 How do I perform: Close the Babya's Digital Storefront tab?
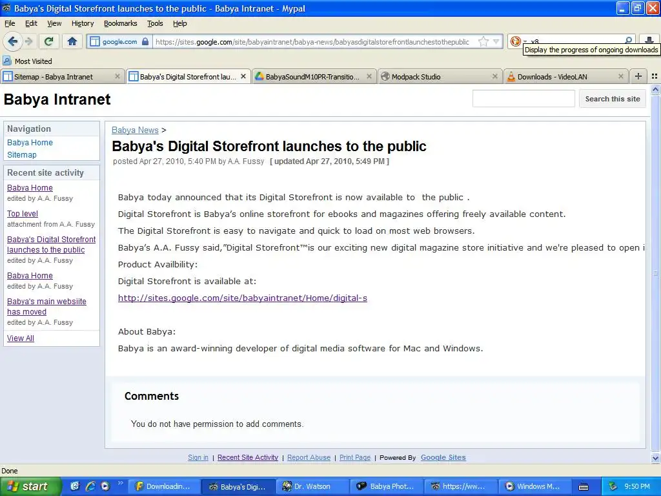[243, 76]
